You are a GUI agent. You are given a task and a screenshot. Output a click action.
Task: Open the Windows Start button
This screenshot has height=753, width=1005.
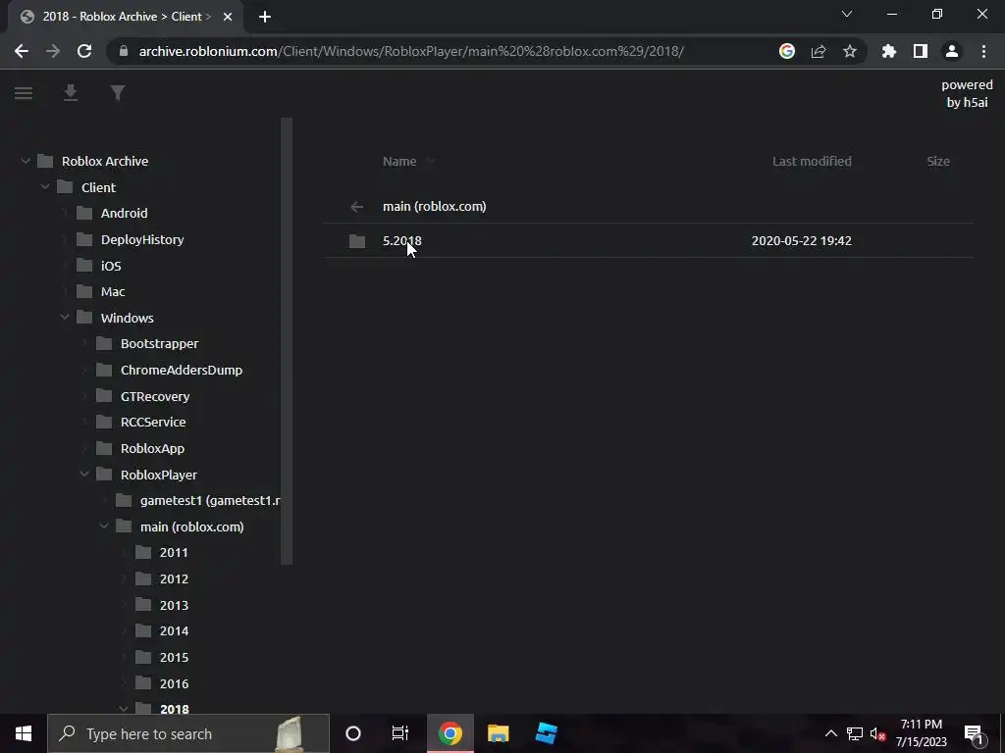click(24, 733)
